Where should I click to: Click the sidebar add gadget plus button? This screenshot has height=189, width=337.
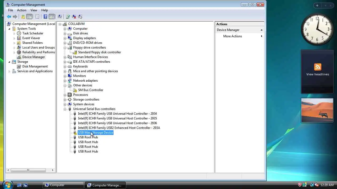click(317, 6)
